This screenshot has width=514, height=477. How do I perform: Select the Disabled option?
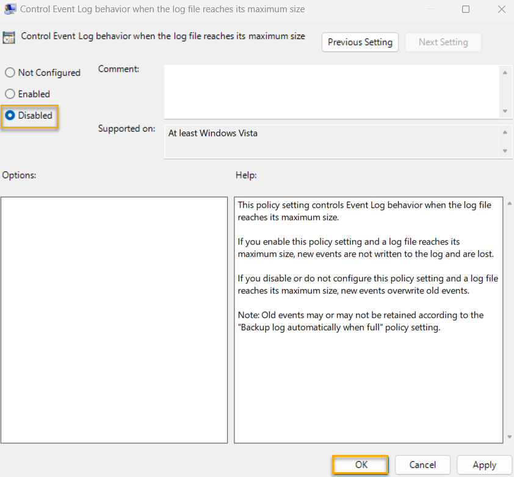9,115
